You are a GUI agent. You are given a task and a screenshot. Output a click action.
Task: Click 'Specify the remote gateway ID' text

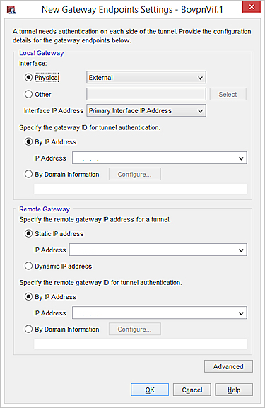click(100, 283)
